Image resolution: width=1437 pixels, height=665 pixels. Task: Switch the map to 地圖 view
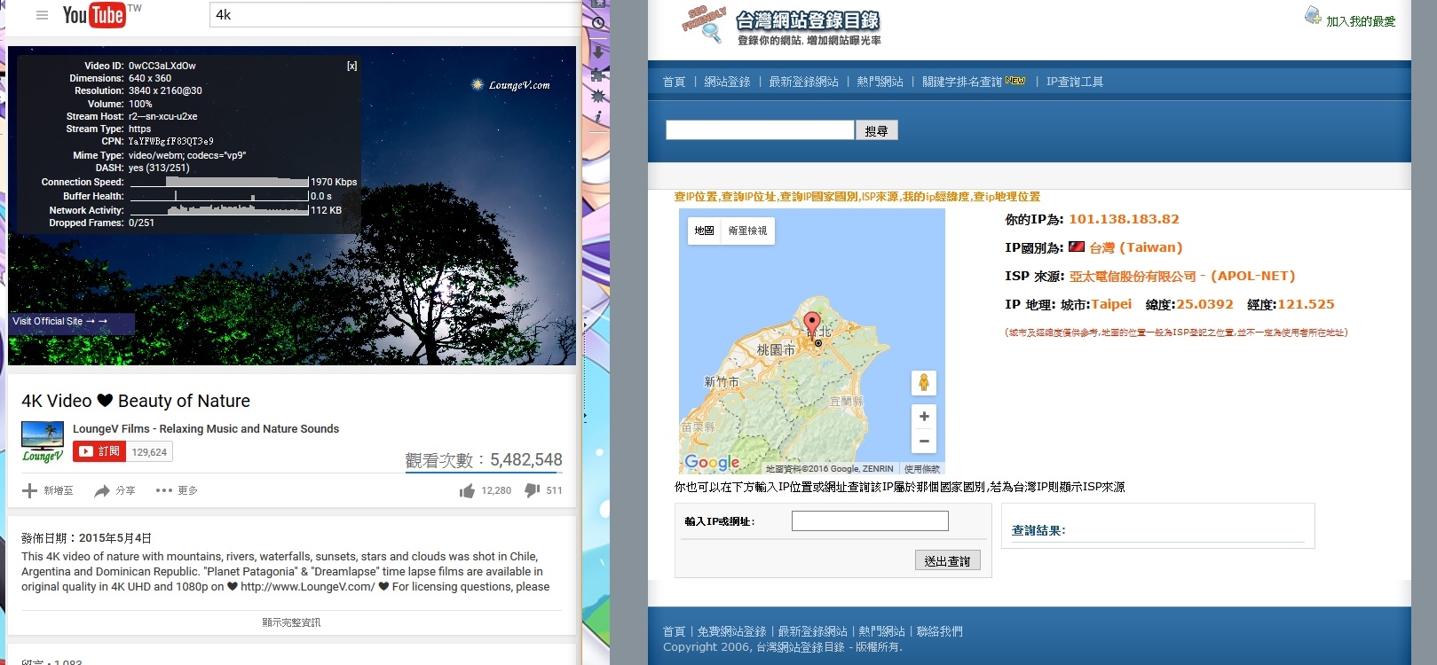[x=704, y=231]
